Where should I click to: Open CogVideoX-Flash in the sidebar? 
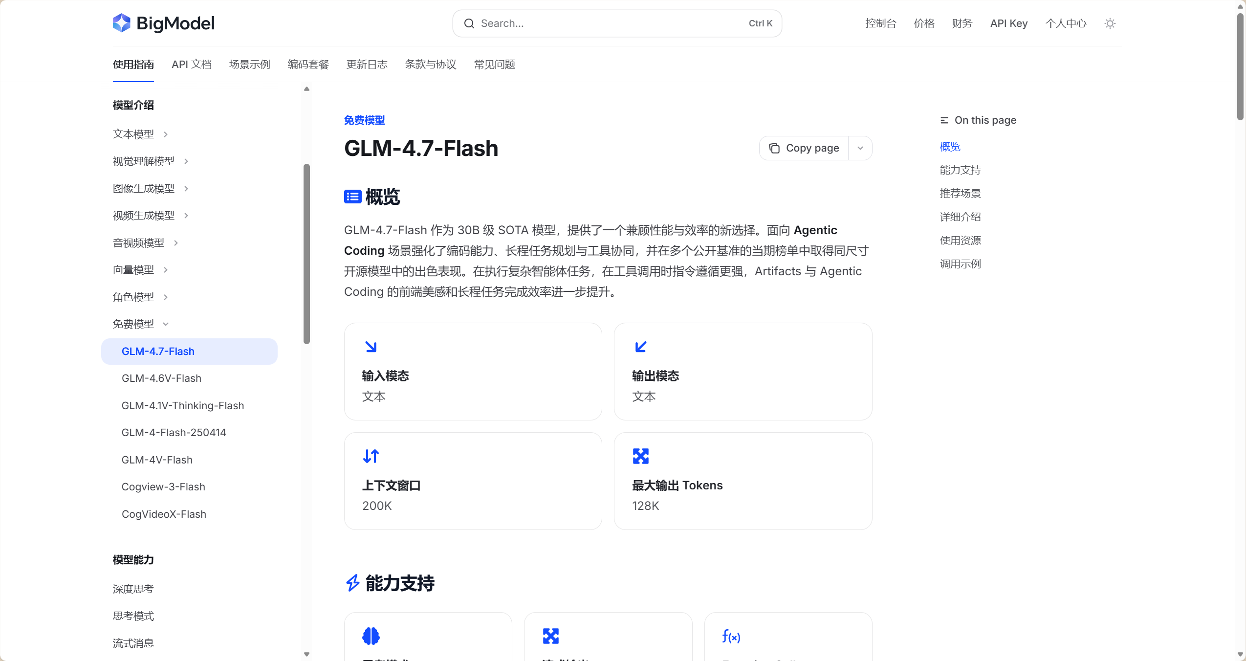164,514
